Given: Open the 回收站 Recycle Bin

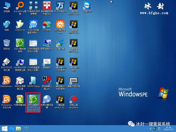Looking at the screenshot, I should click(x=7, y=45).
